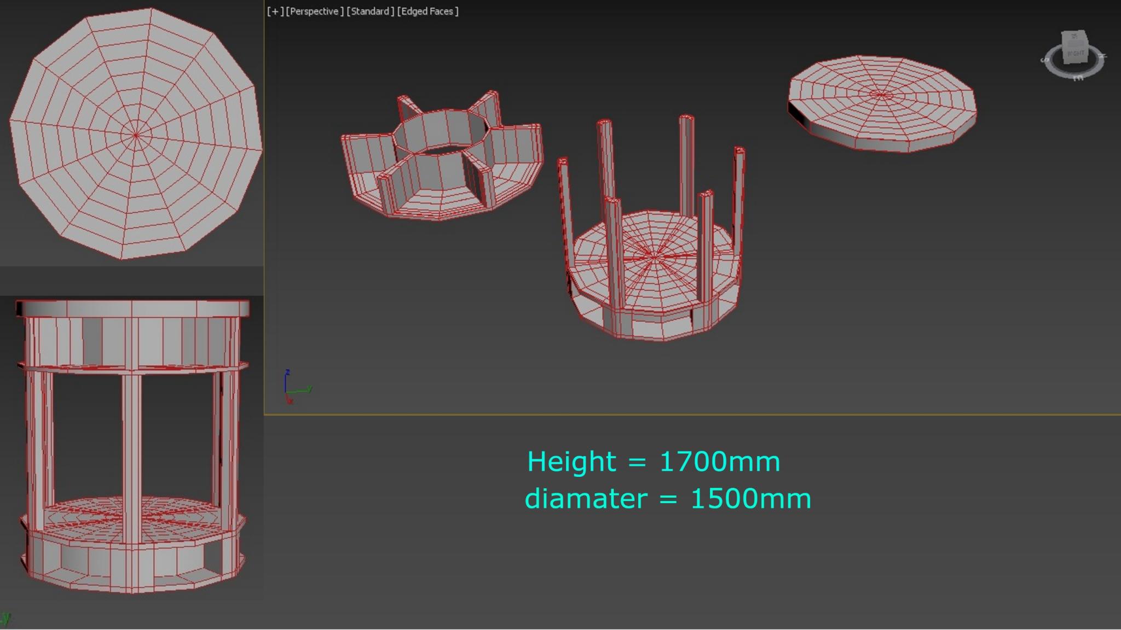Click the ViewCube top face
This screenshot has height=630, width=1121.
(x=1073, y=37)
